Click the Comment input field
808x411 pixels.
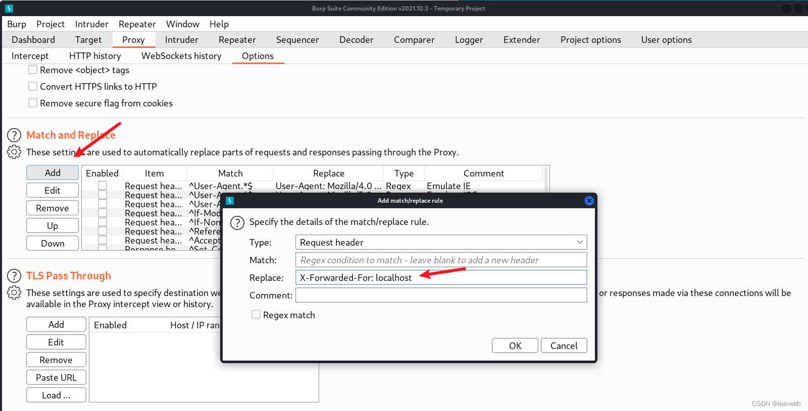coord(441,295)
